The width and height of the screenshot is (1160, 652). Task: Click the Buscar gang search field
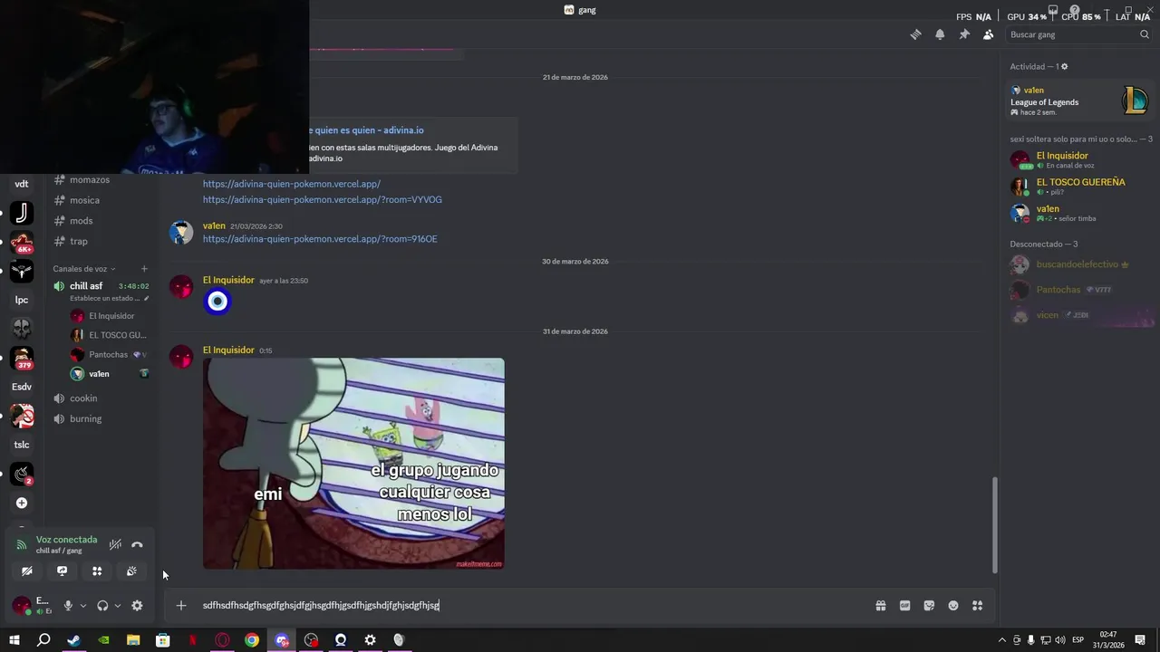(x=1079, y=34)
